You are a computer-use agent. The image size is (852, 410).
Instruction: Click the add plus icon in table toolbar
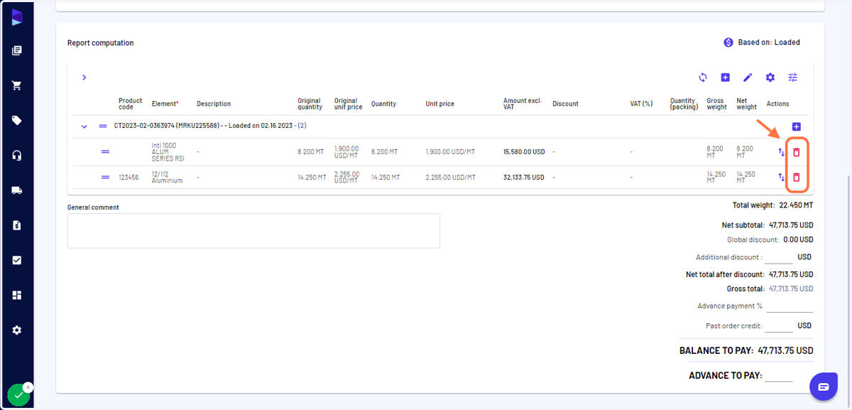(725, 77)
